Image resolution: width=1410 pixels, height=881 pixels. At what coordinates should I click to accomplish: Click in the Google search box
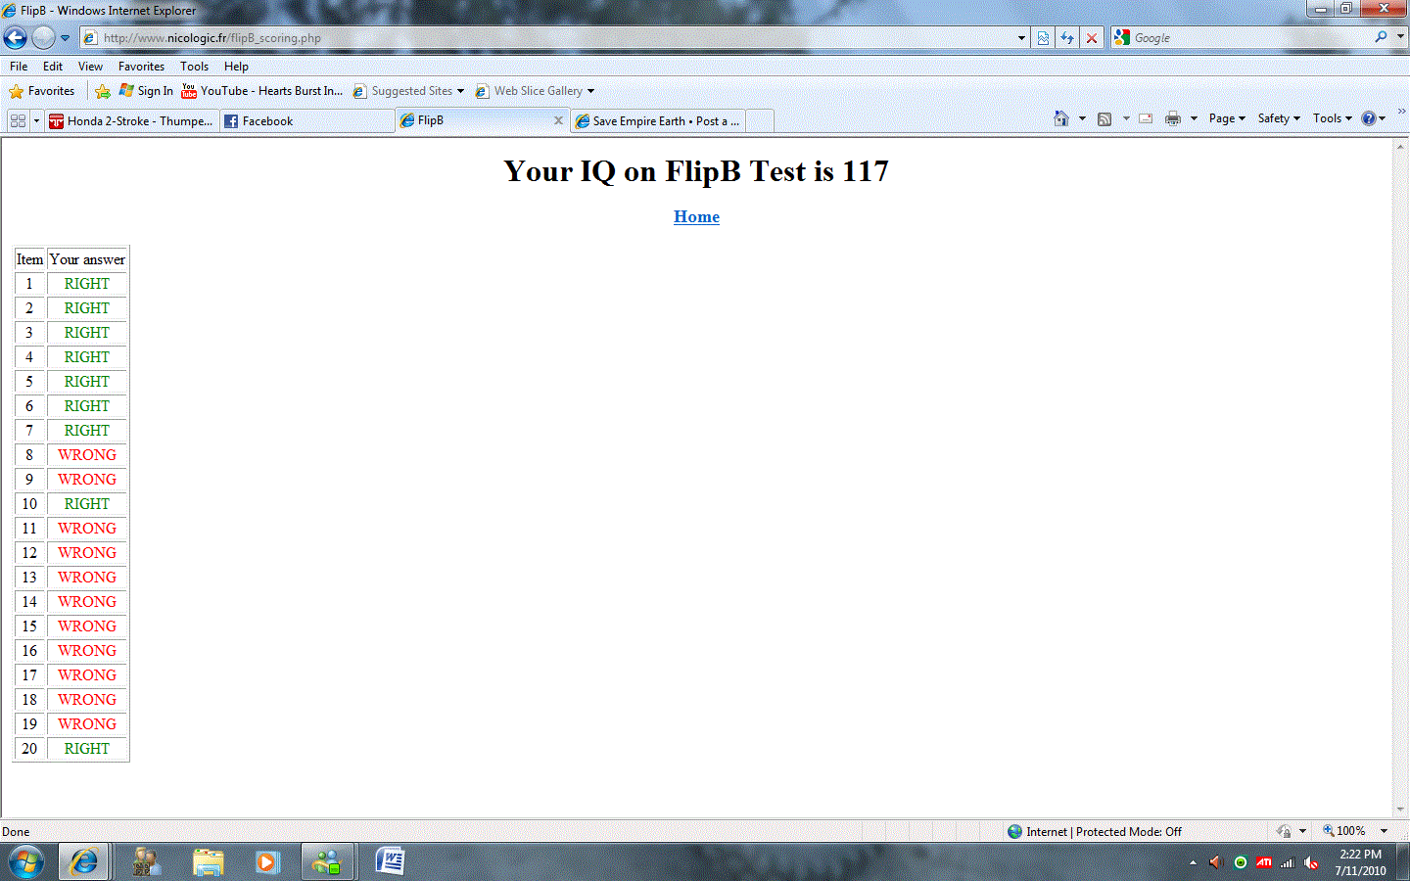[x=1248, y=38]
